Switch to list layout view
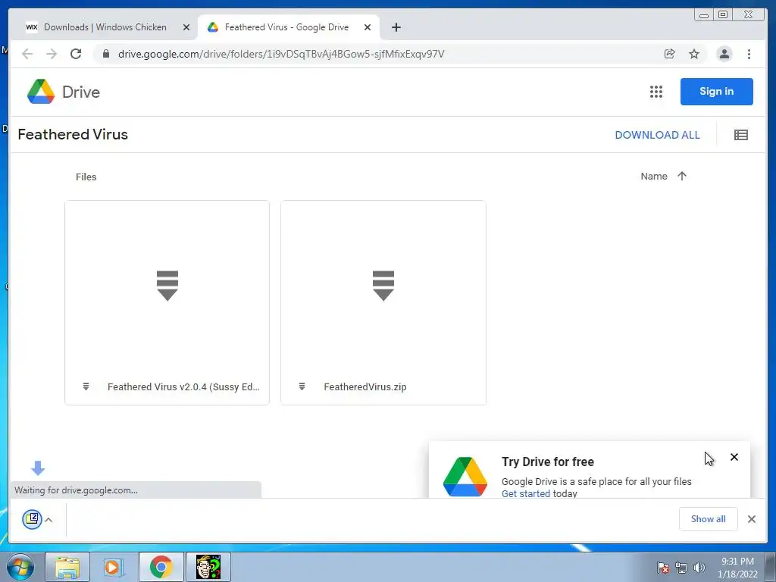The height and width of the screenshot is (582, 776). [741, 135]
